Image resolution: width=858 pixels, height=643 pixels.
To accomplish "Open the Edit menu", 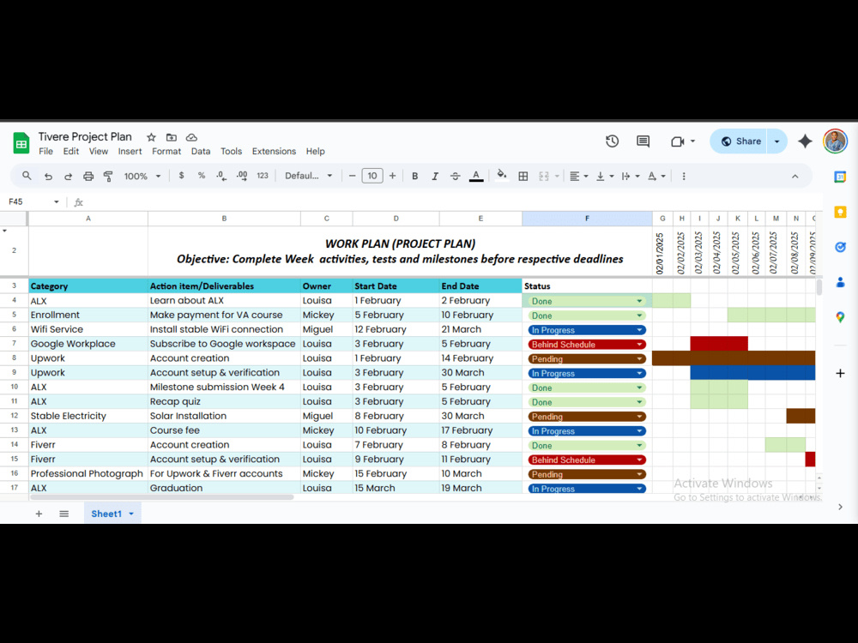I will tap(70, 152).
